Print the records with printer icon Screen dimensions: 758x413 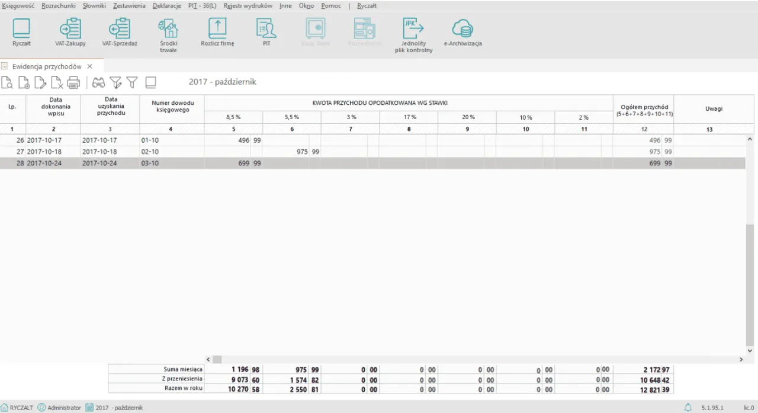point(73,82)
